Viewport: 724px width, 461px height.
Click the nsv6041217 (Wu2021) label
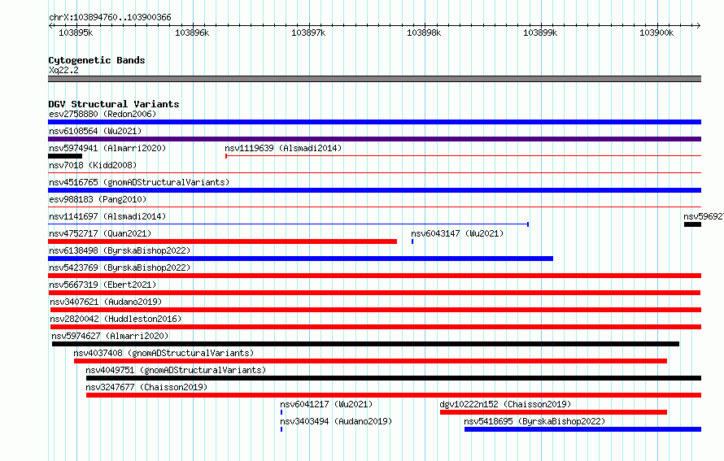tap(326, 404)
